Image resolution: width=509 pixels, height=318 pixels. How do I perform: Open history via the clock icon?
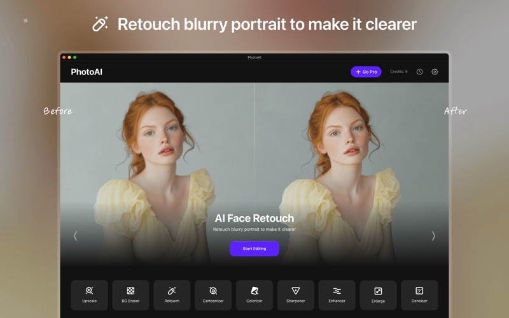coord(420,72)
